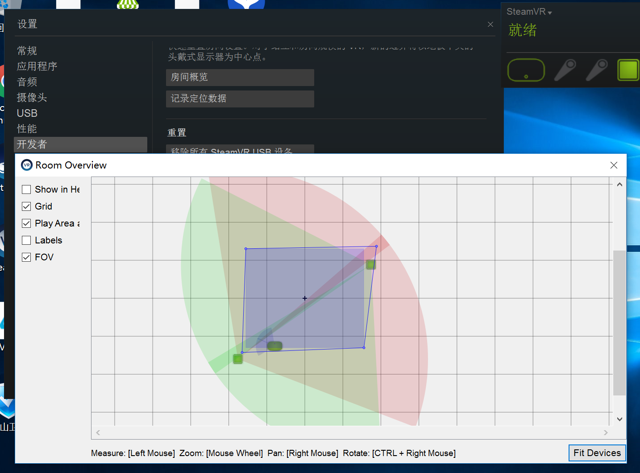Enable the Labels checkbox
Viewport: 640px width, 473px height.
(26, 240)
